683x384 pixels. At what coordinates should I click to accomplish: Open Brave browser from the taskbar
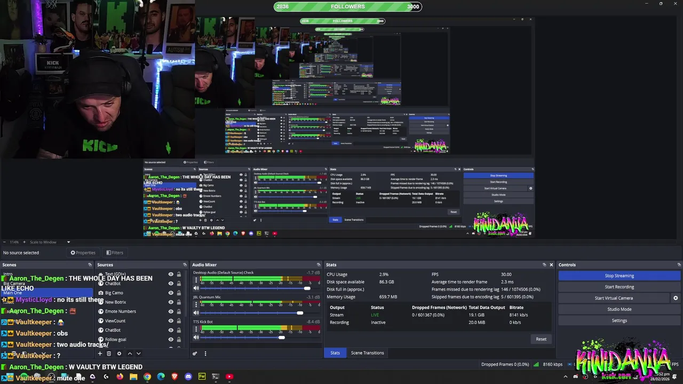[174, 377]
